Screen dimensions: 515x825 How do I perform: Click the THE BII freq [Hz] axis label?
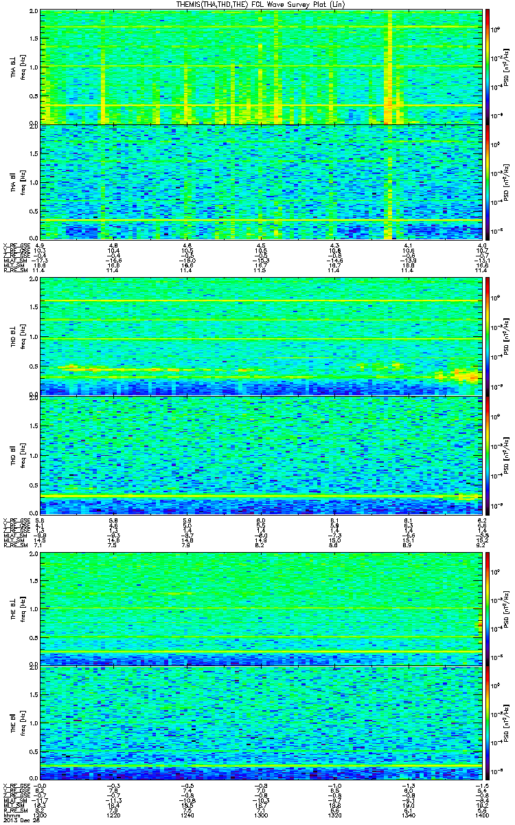22,723
